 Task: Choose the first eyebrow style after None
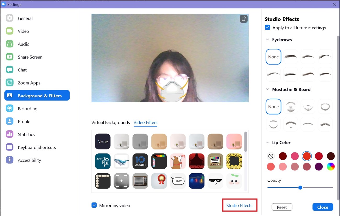pos(291,57)
